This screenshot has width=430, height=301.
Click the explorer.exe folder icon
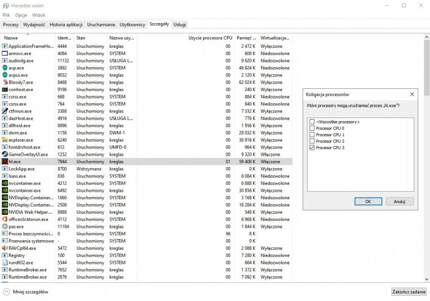(5, 140)
